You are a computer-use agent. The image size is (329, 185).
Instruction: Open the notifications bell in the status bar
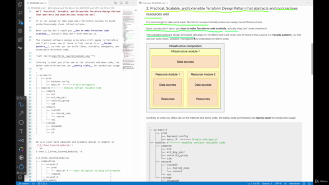pyautogui.click(x=309, y=183)
